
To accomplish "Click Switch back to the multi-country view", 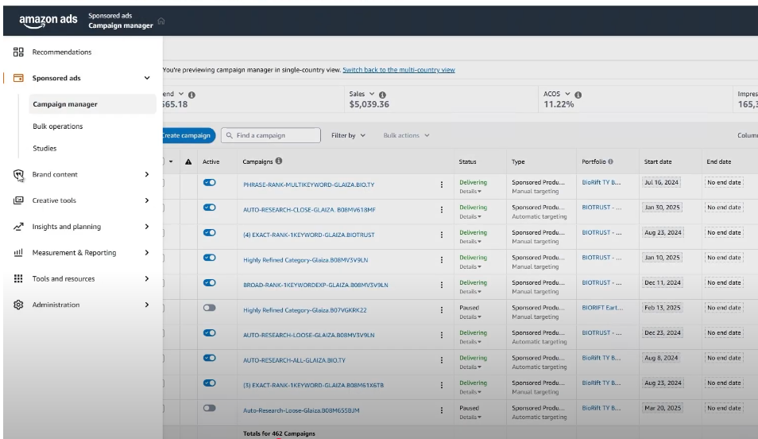I will pyautogui.click(x=399, y=70).
